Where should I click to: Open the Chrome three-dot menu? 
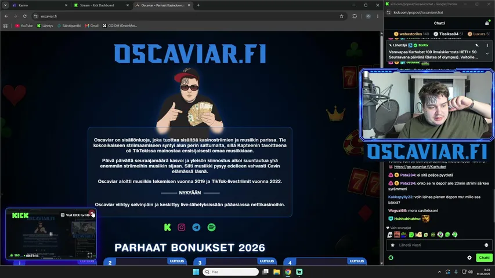[x=378, y=16]
